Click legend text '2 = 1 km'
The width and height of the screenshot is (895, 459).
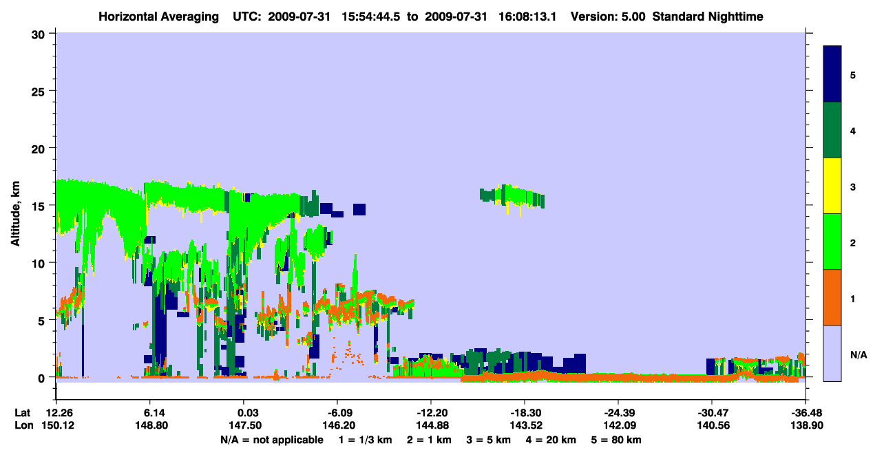point(430,440)
